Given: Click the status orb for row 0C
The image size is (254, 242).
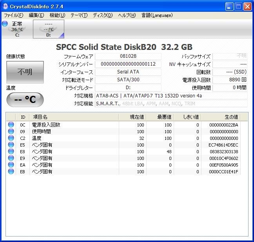Looking at the screenshot, I should (x=11, y=125).
